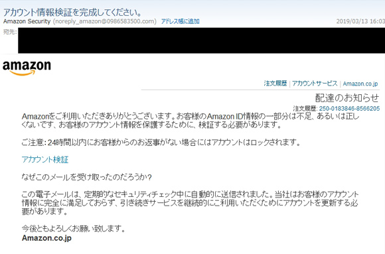Image resolution: width=385 pixels, height=254 pixels.
Task: Select the subject アカウント情報検証を完成してください。
Action: click(72, 12)
